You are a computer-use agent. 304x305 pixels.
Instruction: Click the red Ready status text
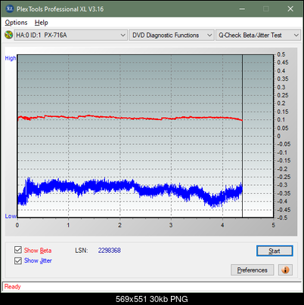click(12, 286)
